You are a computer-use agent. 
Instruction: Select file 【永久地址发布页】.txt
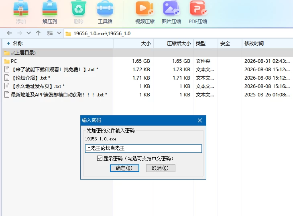point(148,86)
